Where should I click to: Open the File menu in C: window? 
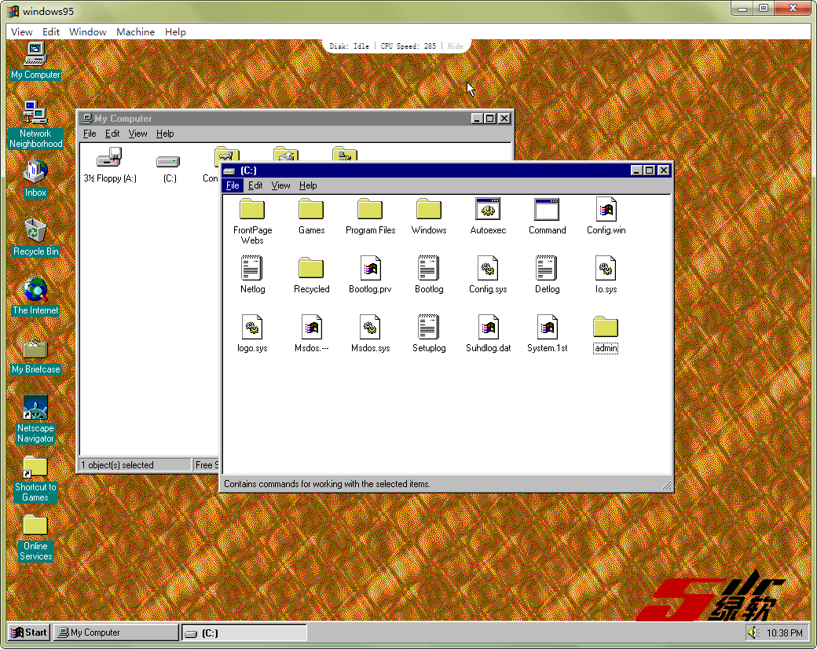[x=233, y=185]
